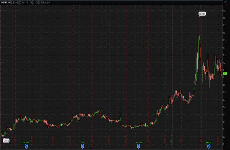Click the L: 1.01 low value

tap(35, 3)
